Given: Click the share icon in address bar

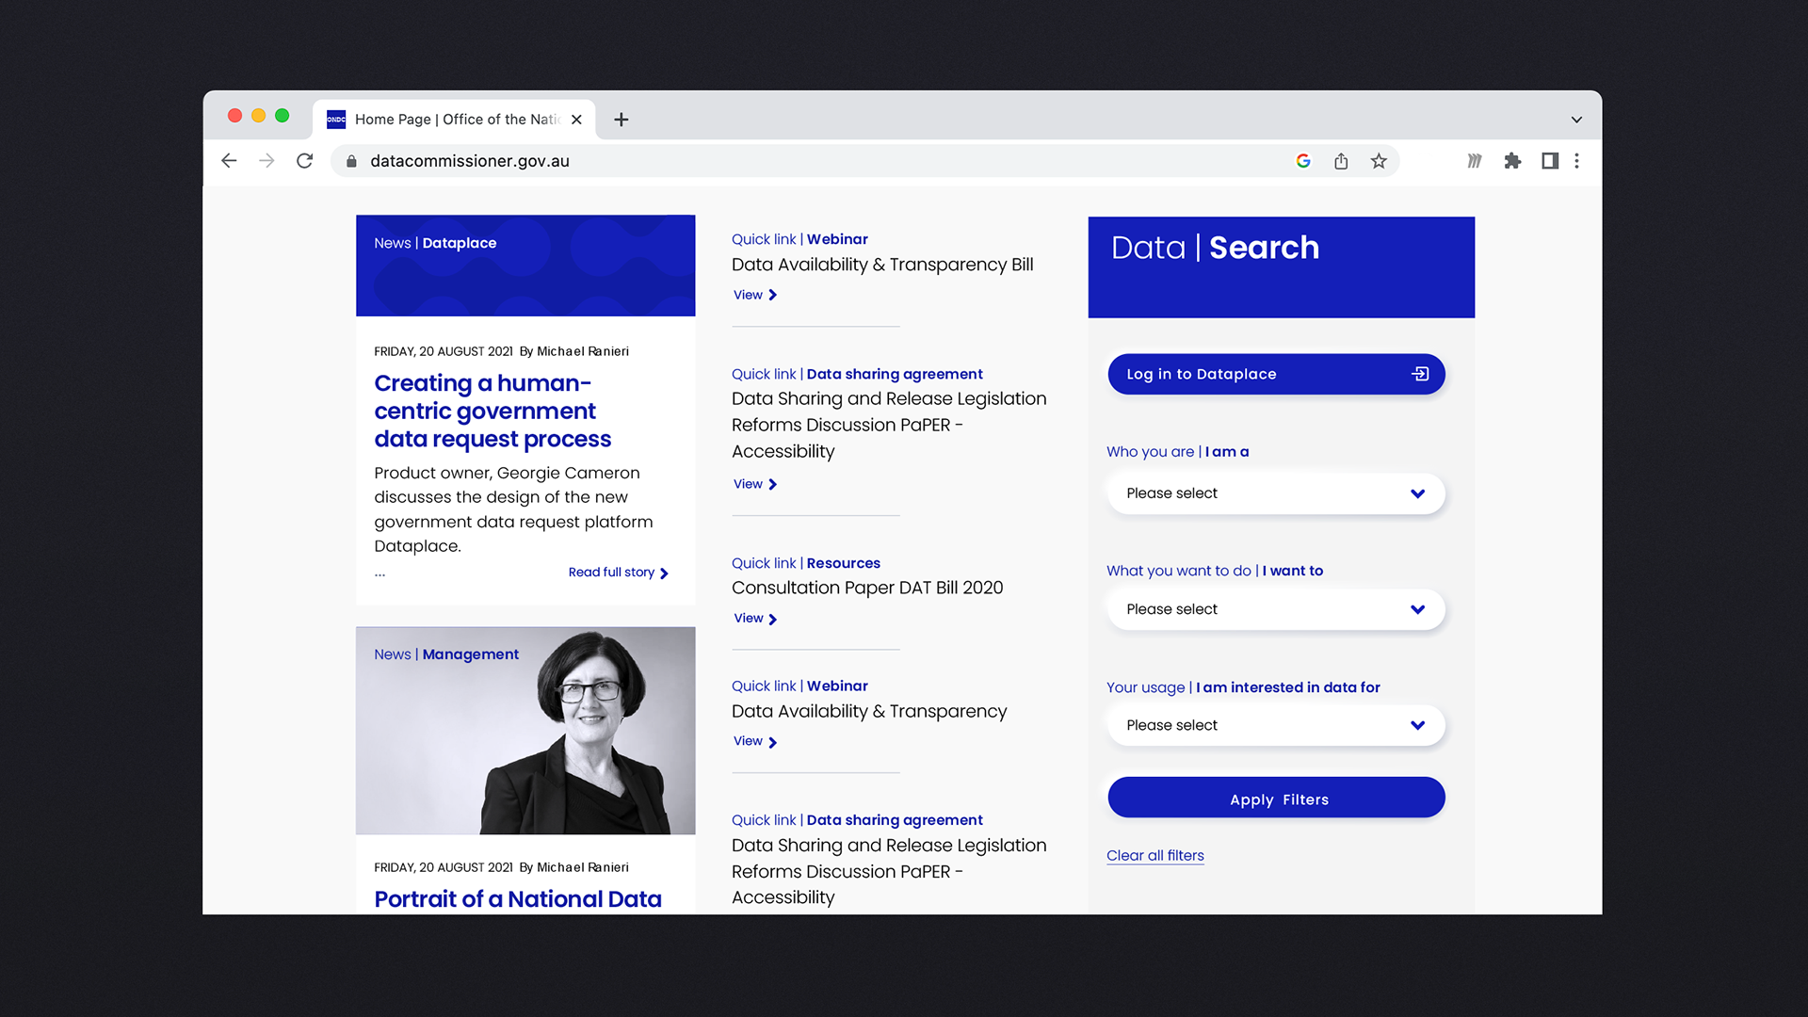Looking at the screenshot, I should pos(1341,161).
